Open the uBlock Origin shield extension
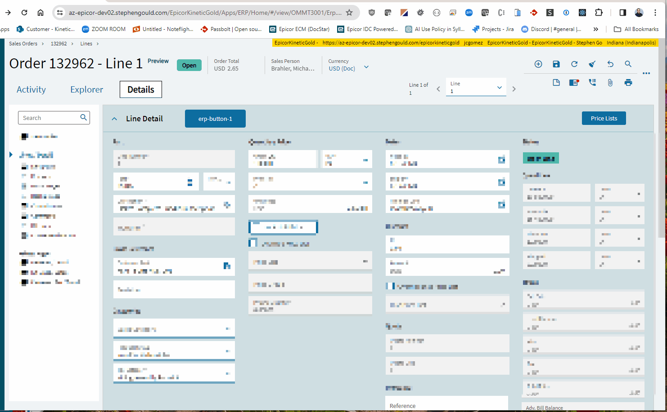This screenshot has width=667, height=412. coord(372,13)
